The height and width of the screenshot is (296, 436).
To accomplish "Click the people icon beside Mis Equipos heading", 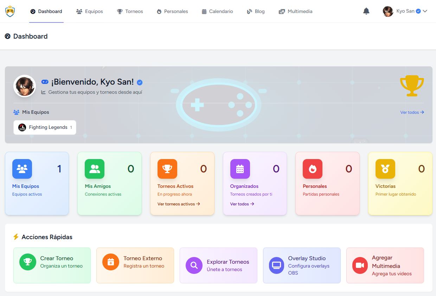I will (16, 112).
